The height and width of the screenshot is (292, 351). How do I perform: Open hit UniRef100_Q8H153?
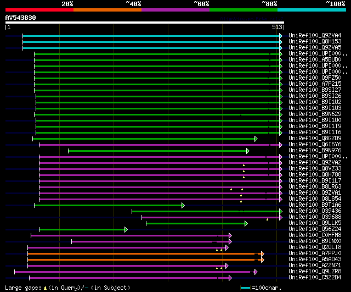(x=315, y=41)
